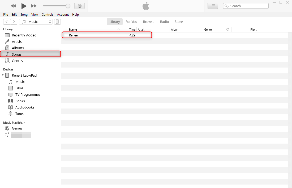Click the rewind previous track button
The image size is (292, 188).
(x=14, y=6)
